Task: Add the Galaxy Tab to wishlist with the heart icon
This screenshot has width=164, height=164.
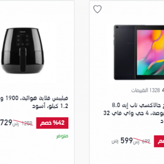Action: pyautogui.click(x=97, y=9)
